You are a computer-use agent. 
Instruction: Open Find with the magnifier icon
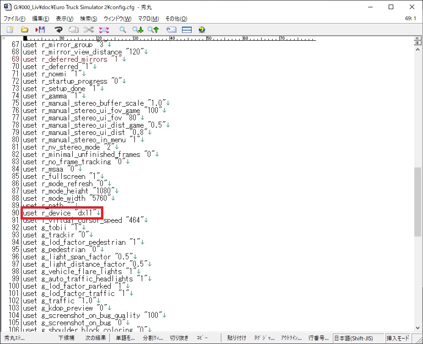pos(123,30)
